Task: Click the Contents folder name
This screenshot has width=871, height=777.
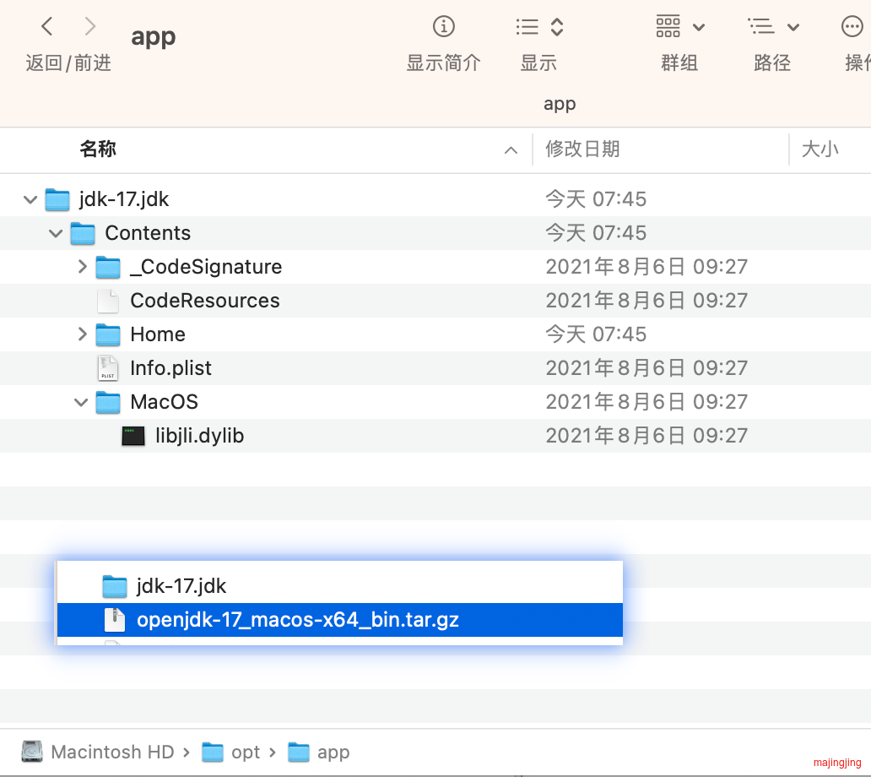Action: coord(148,233)
